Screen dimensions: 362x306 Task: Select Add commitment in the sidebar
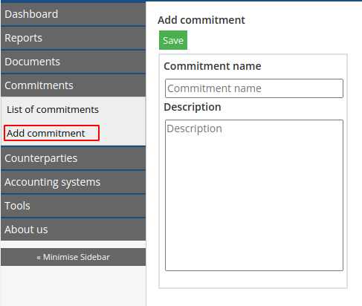(x=51, y=133)
